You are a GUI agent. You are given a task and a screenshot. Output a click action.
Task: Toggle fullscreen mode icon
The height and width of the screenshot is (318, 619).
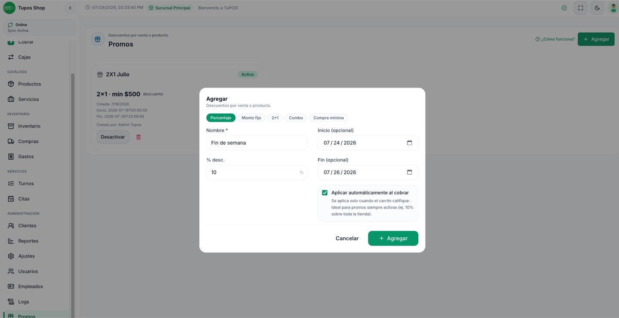click(x=580, y=8)
